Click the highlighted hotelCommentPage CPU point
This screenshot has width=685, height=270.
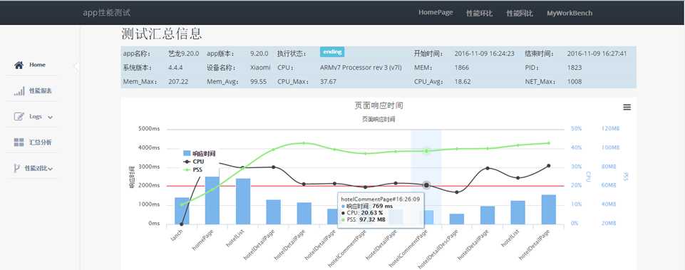tap(426, 185)
